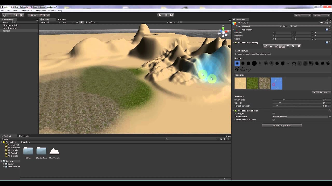The width and height of the screenshot is (332, 186).
Task: Select the green grass texture thumbnail
Action: [252, 83]
